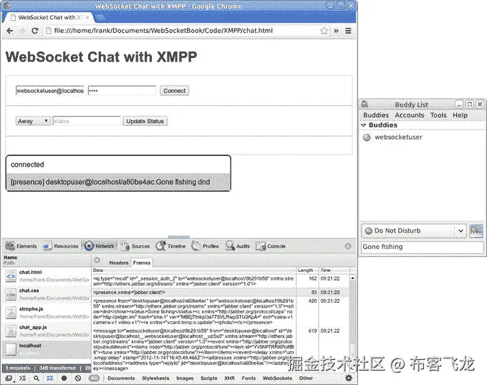Open the Do Not Disturb status dropdown

414,230
